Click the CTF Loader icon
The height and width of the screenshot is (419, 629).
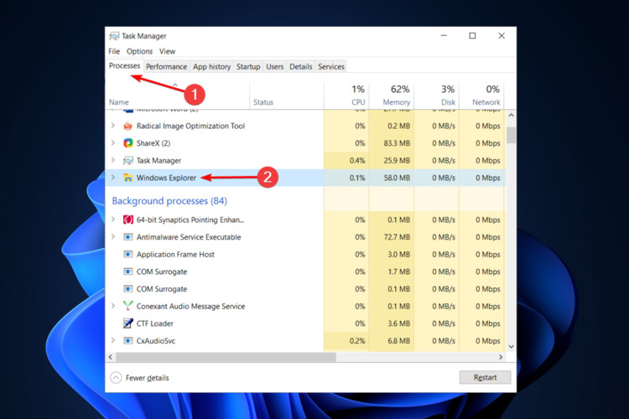[x=128, y=323]
